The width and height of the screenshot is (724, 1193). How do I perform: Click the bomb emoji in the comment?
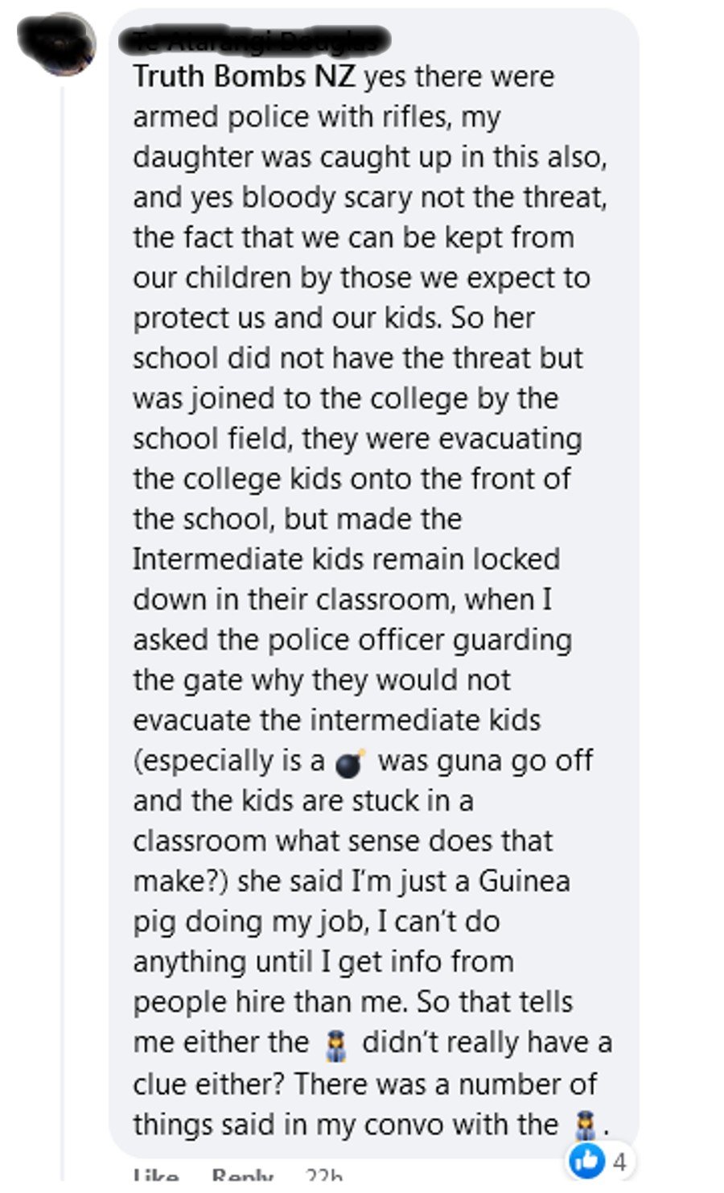[351, 762]
